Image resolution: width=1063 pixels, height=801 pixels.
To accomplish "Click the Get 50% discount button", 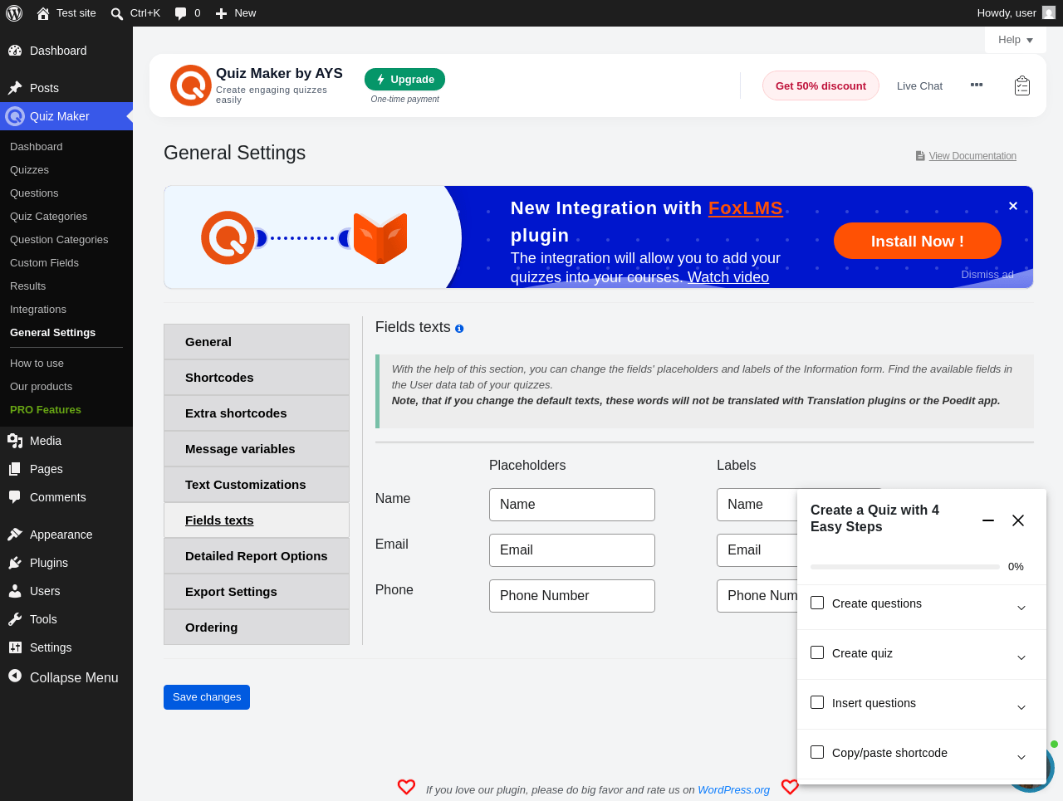I will [821, 85].
